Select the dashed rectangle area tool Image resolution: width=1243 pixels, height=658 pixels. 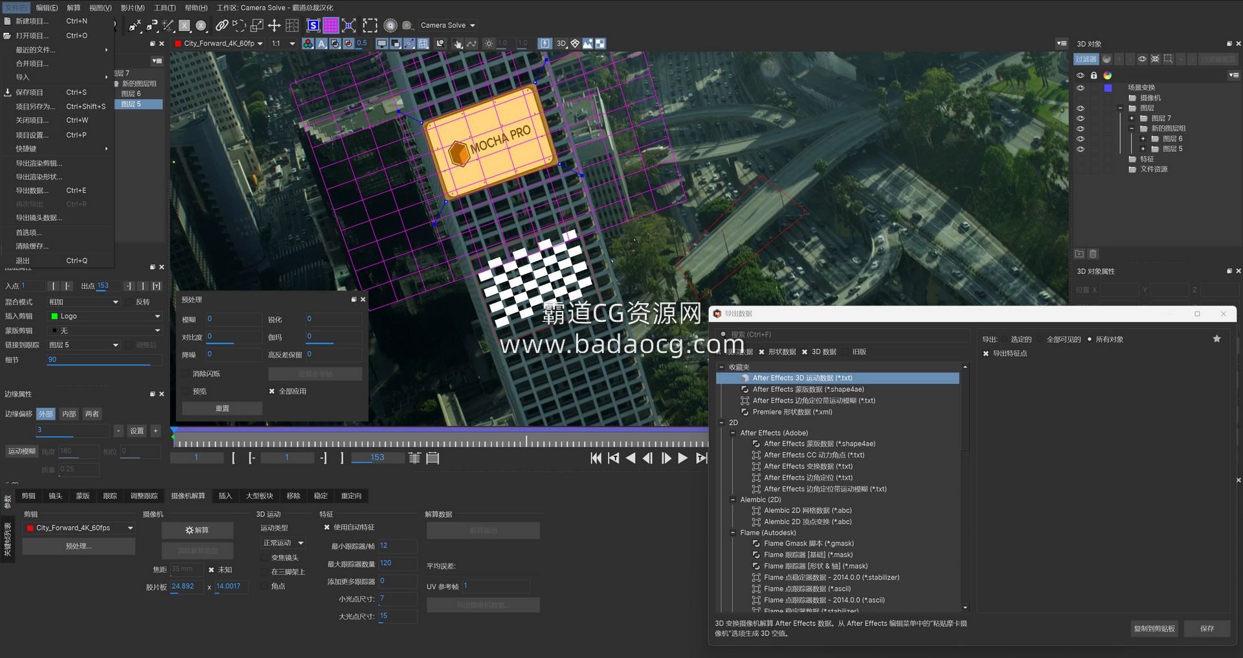370,25
